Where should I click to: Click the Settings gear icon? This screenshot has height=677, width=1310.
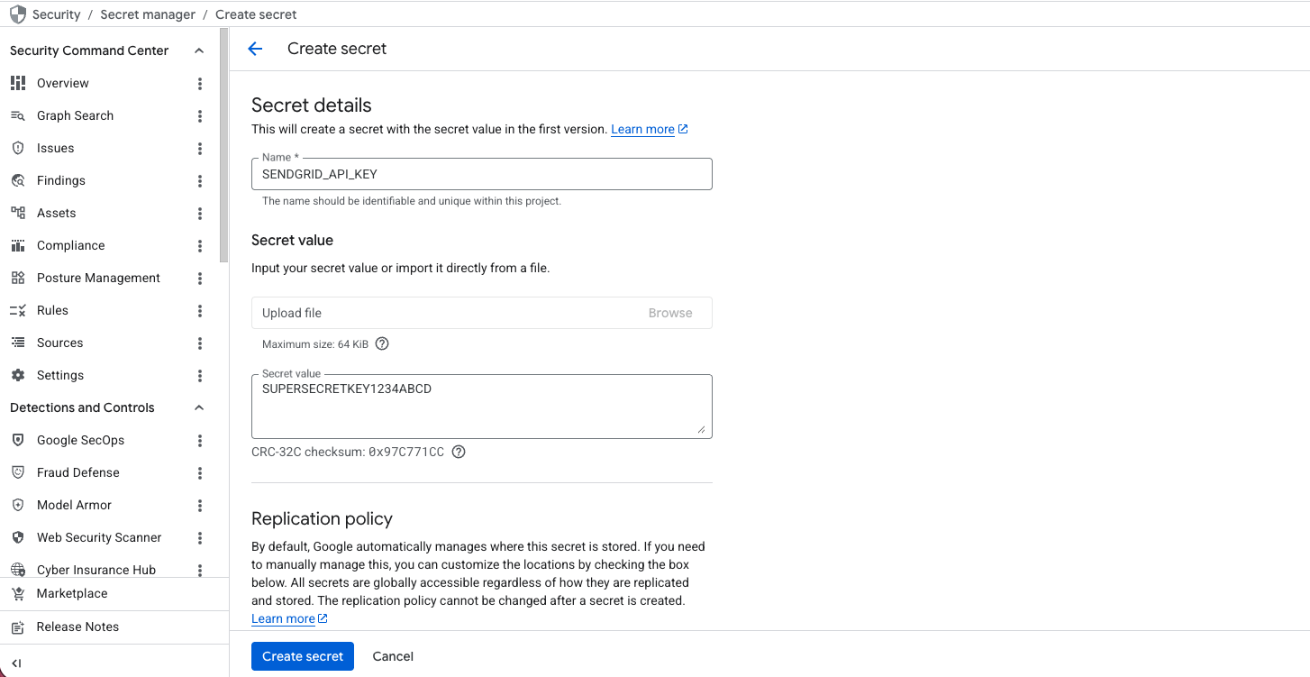tap(18, 375)
